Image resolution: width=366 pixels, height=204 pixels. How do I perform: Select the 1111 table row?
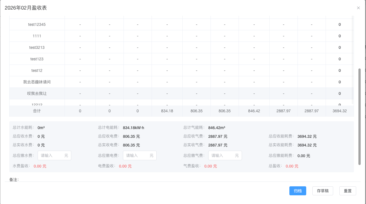(x=182, y=36)
